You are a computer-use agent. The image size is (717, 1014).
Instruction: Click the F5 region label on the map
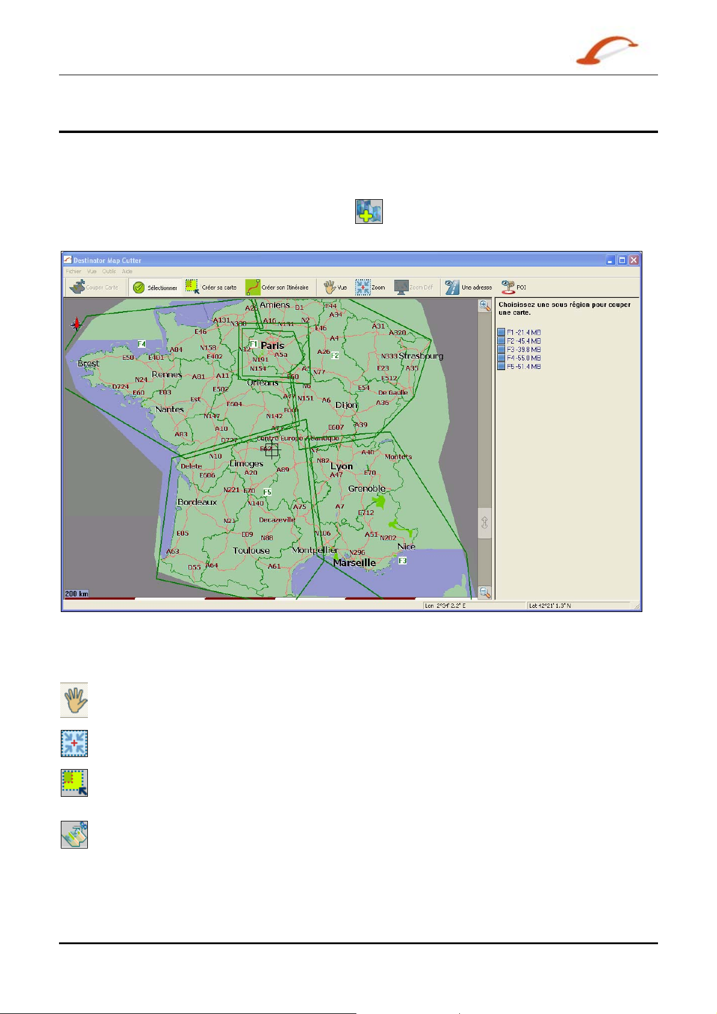[267, 492]
